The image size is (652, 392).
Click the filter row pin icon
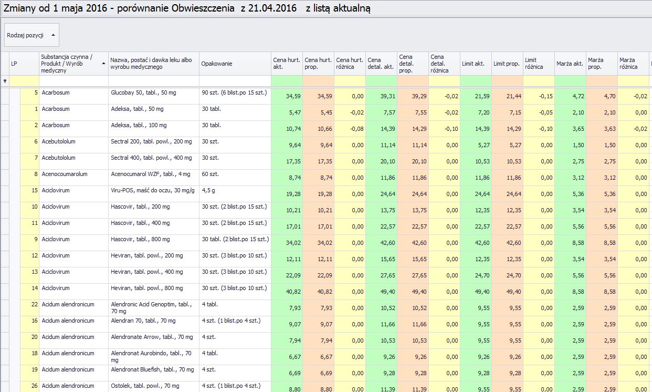pos(5,81)
